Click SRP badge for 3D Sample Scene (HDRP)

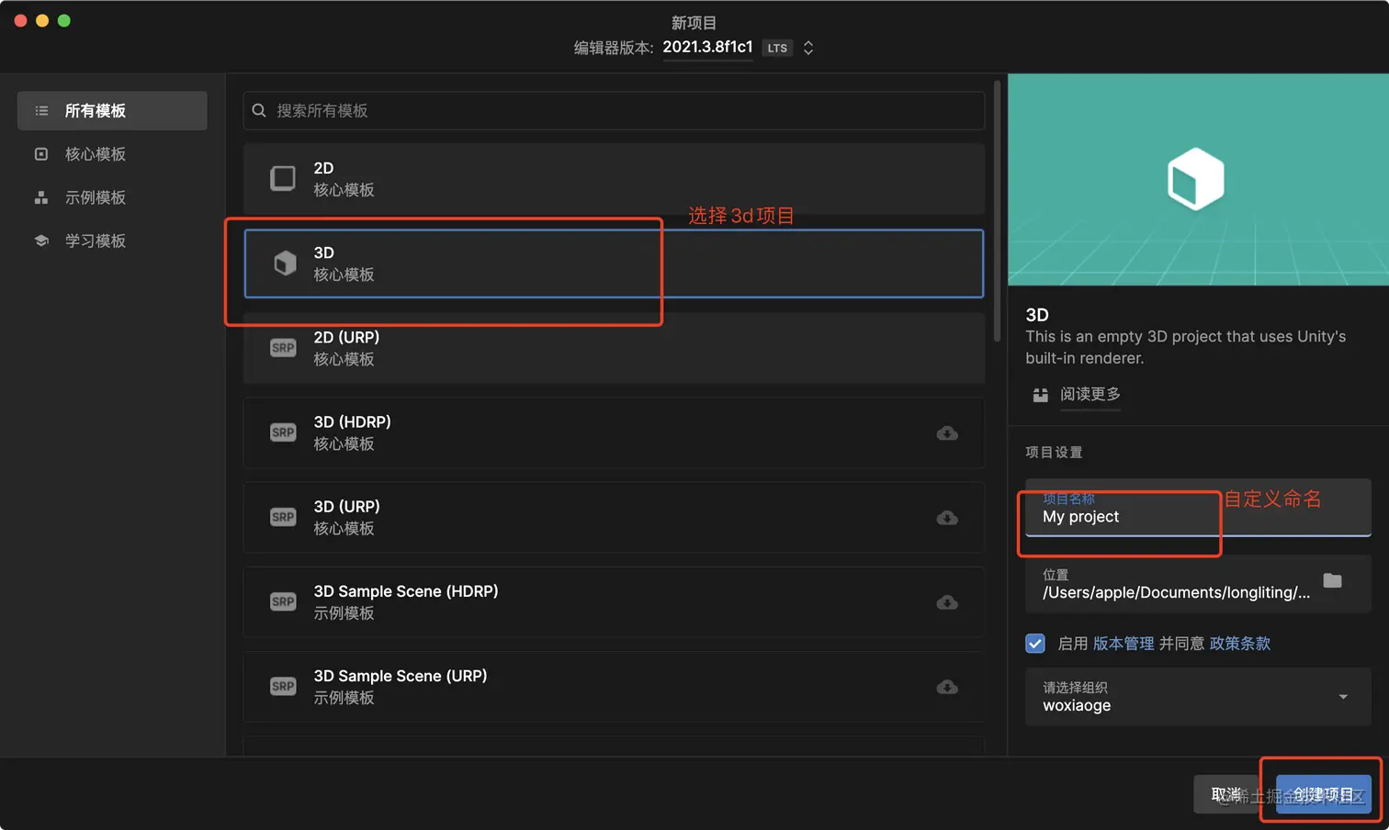coord(283,601)
